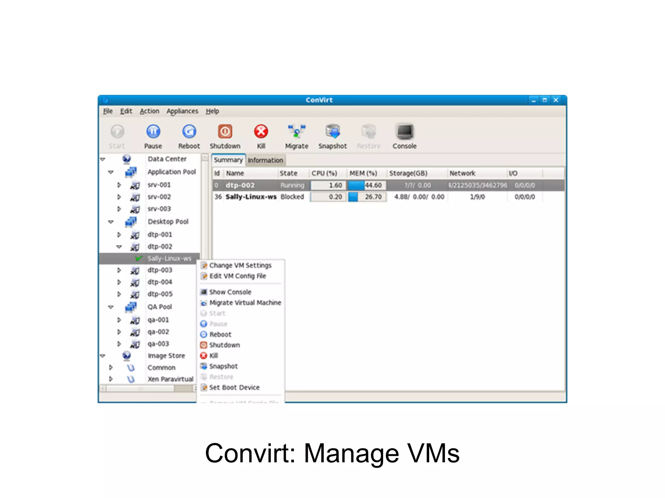Viewport: 665px width, 498px height.
Task: Click dtp-002 MEM usage bar 44.60
Action: coord(367,185)
